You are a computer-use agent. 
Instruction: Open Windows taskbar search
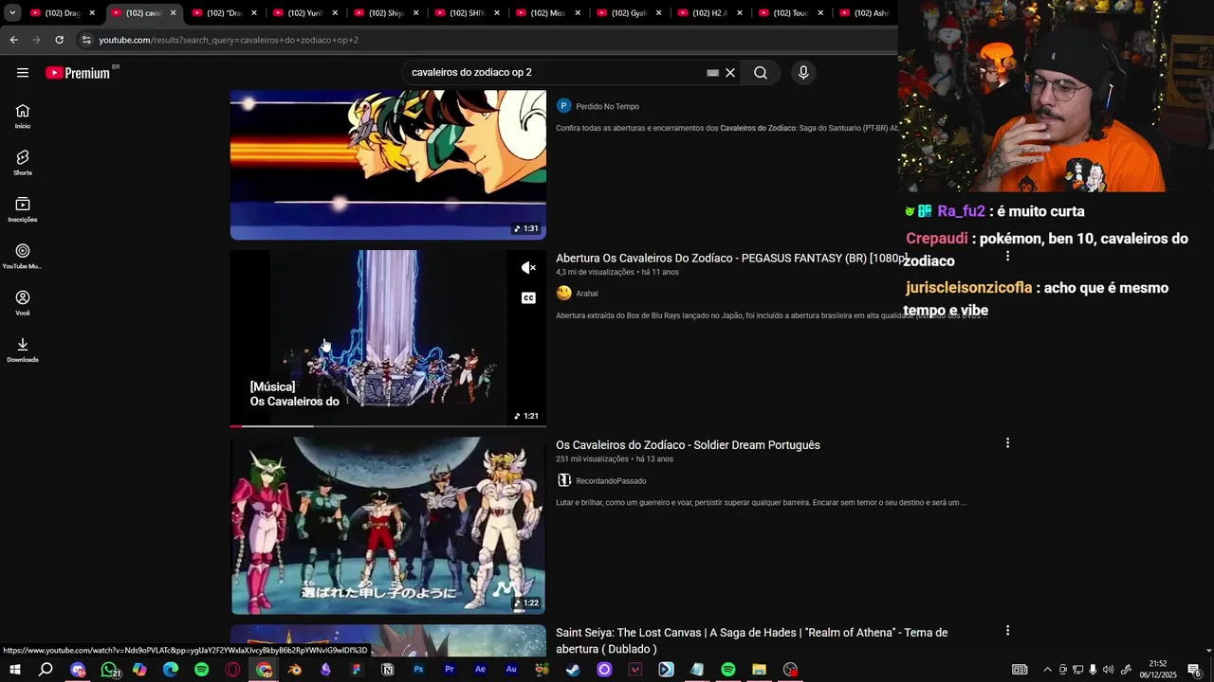coord(46,670)
